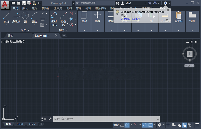Click the red circle construction icon
Screen dimensions: 201x129
pyautogui.click(x=72, y=14)
